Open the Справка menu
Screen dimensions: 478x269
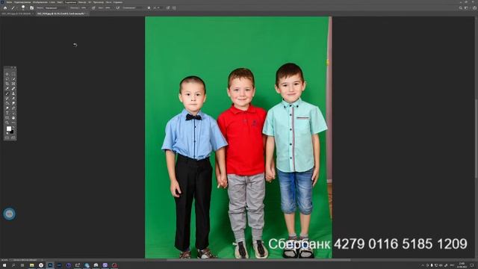[x=118, y=2]
